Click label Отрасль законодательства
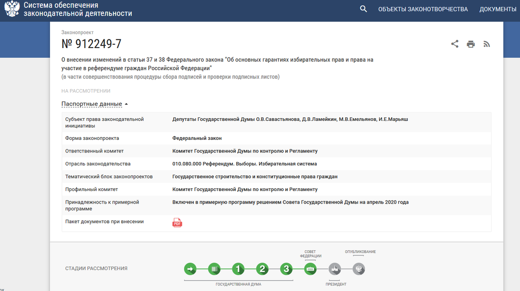 click(98, 164)
